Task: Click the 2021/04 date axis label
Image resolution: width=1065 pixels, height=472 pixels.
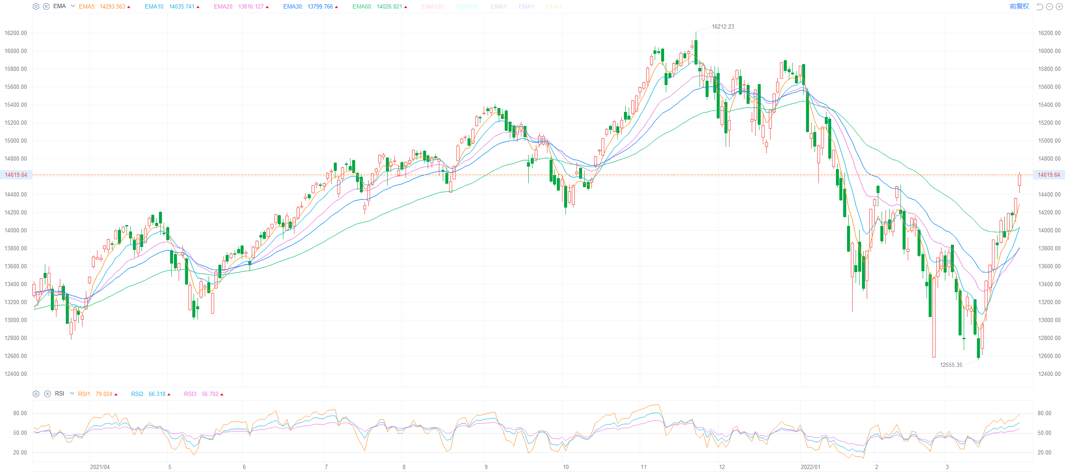Action: (100, 467)
